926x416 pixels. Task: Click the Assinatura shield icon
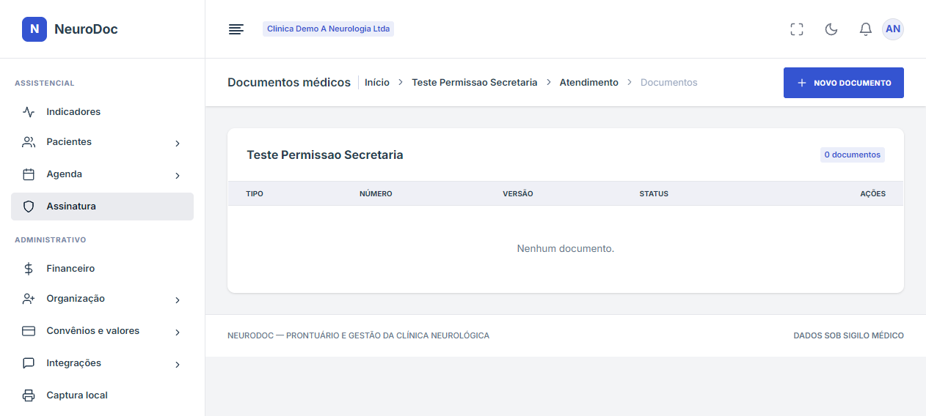click(29, 207)
